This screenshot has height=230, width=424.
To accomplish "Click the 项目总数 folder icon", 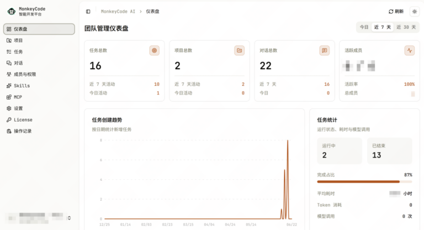I will [x=239, y=50].
